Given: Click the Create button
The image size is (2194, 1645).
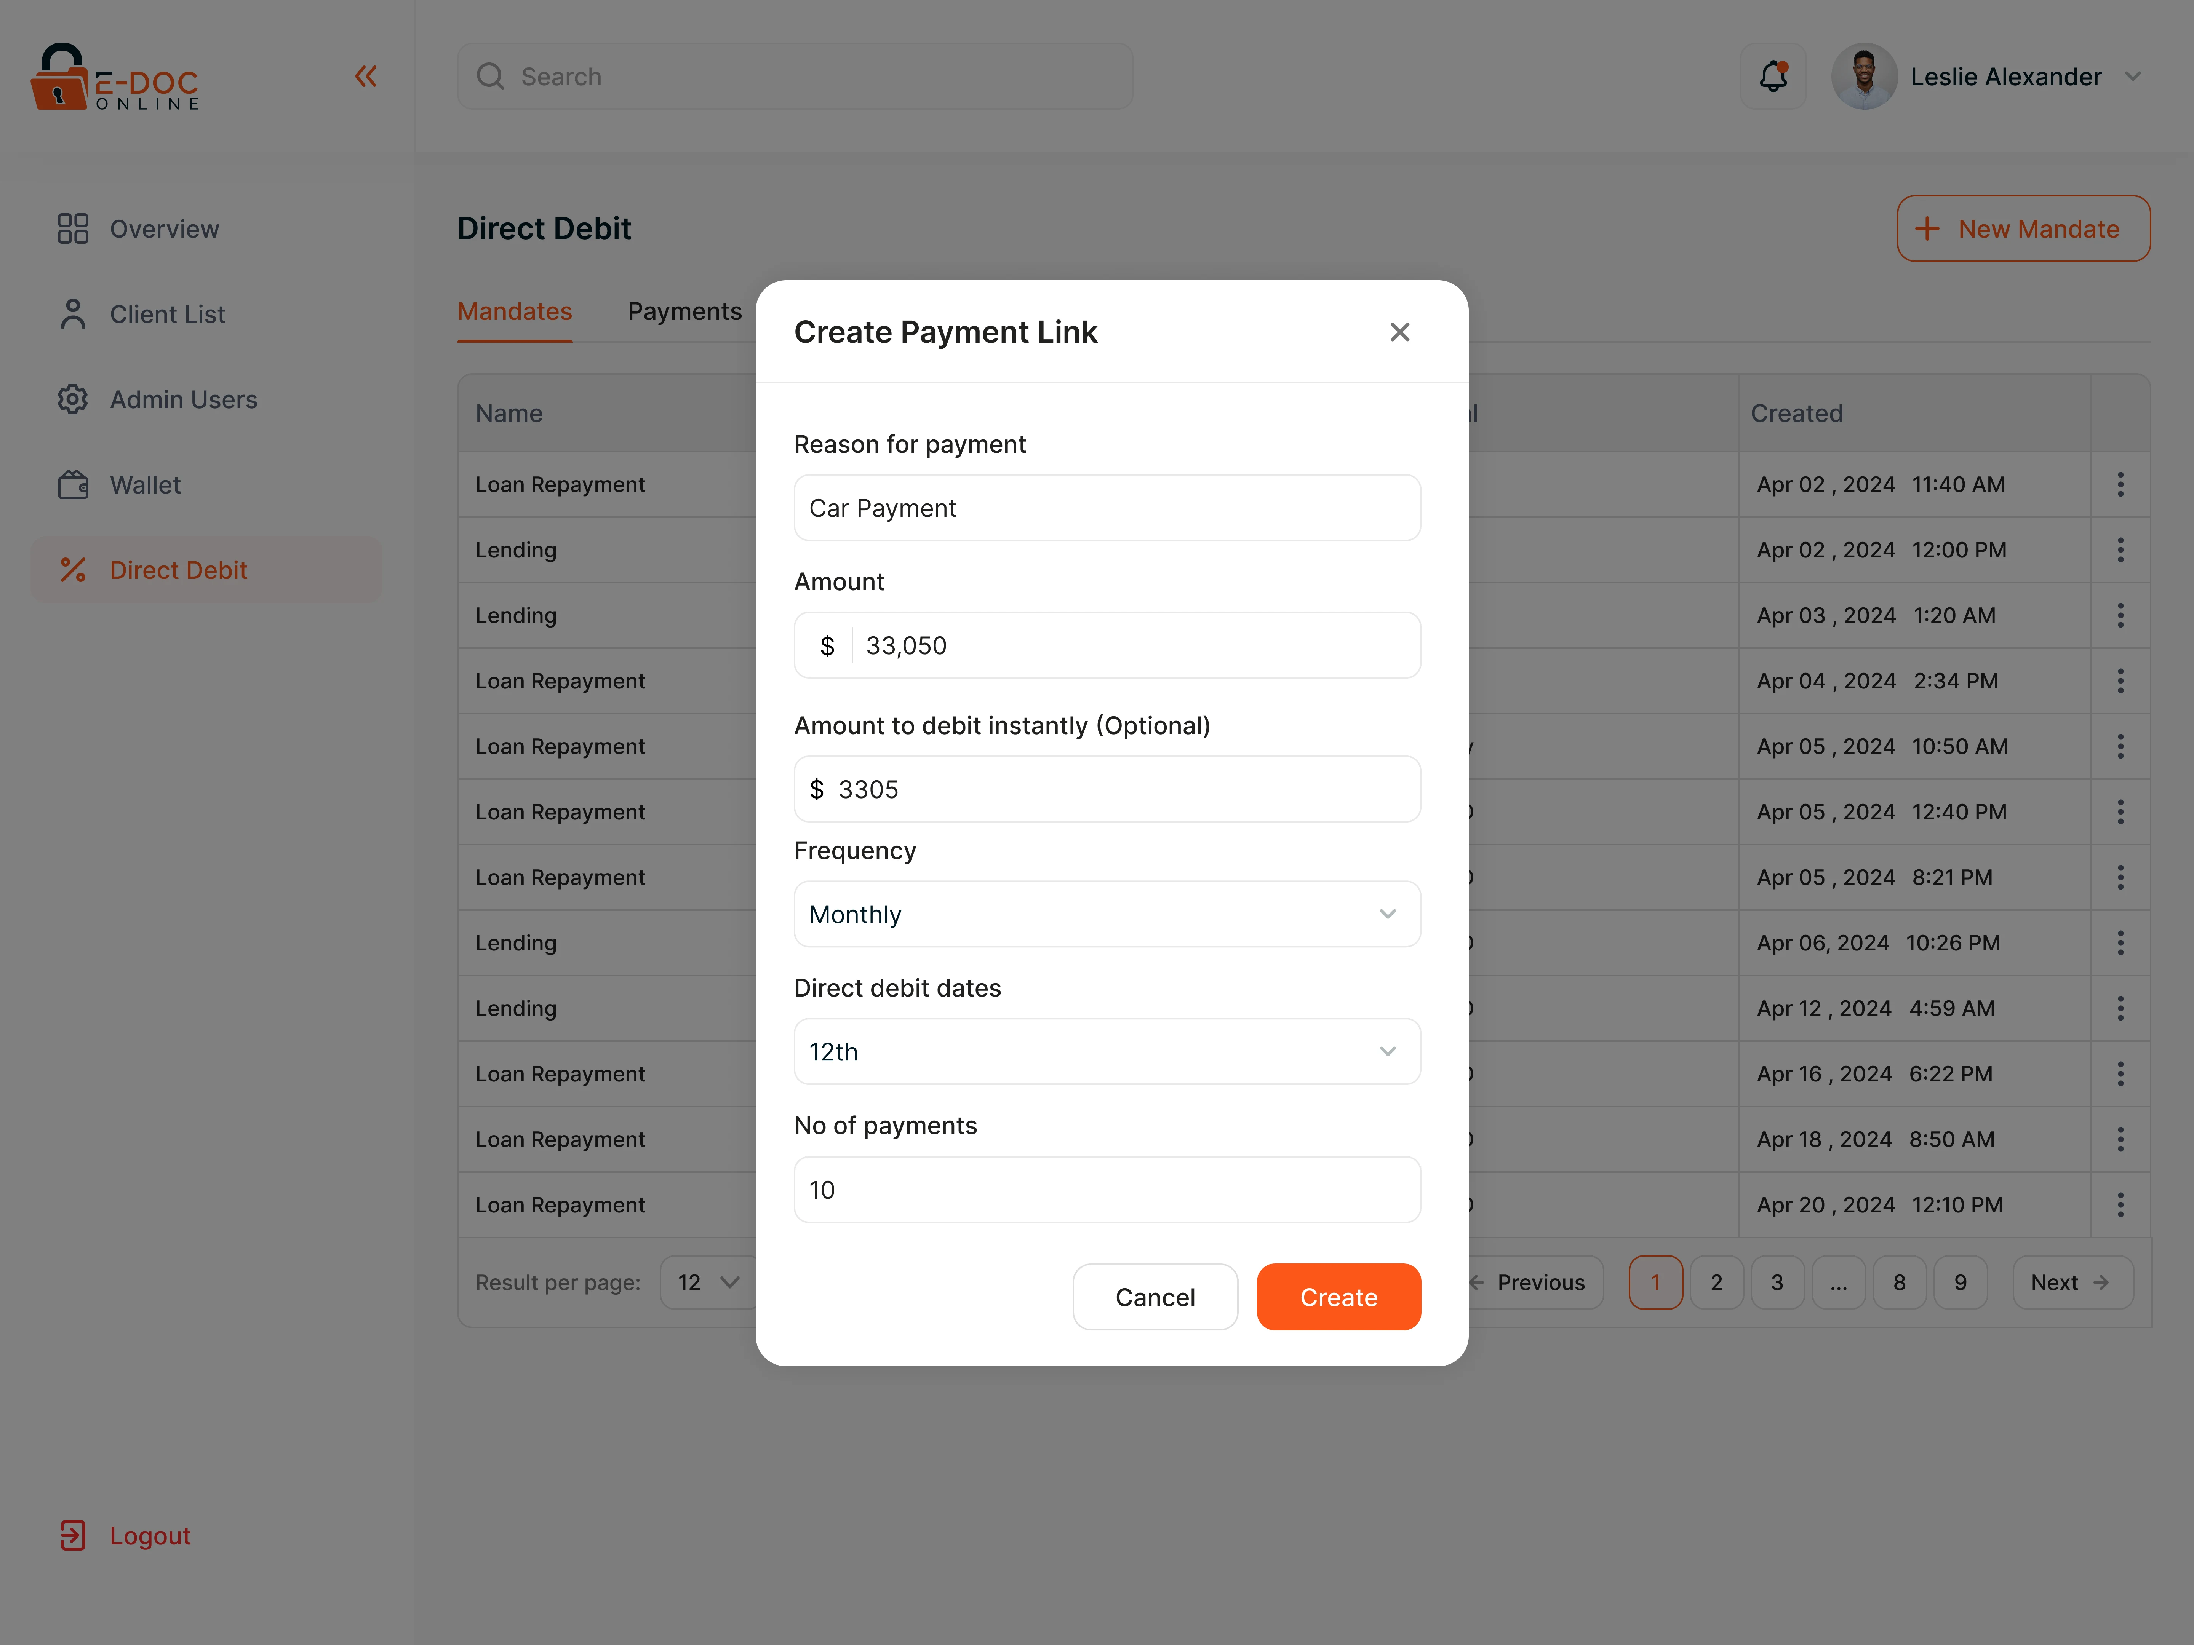Looking at the screenshot, I should pos(1339,1297).
